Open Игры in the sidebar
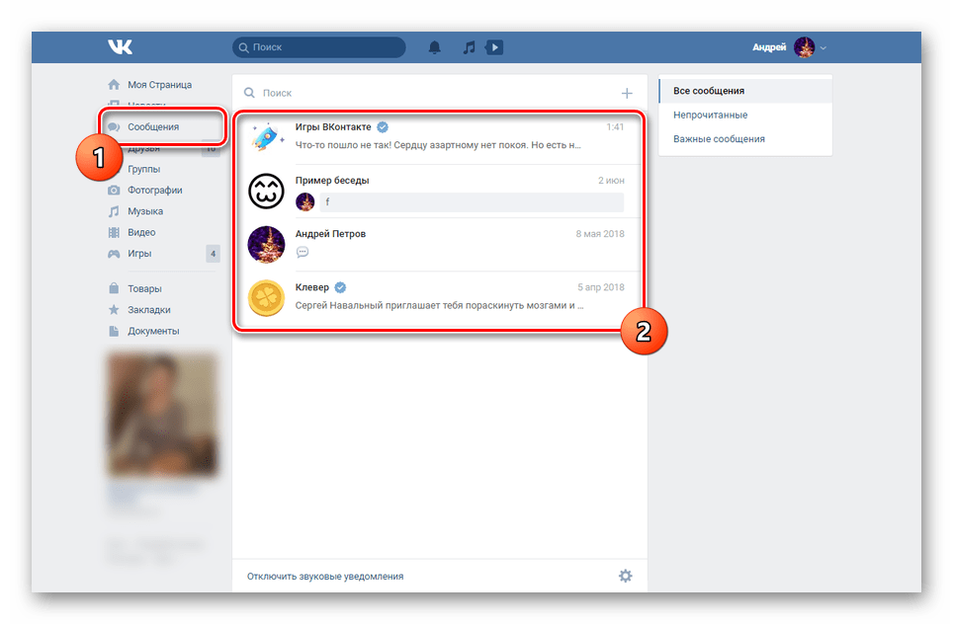 (x=139, y=254)
